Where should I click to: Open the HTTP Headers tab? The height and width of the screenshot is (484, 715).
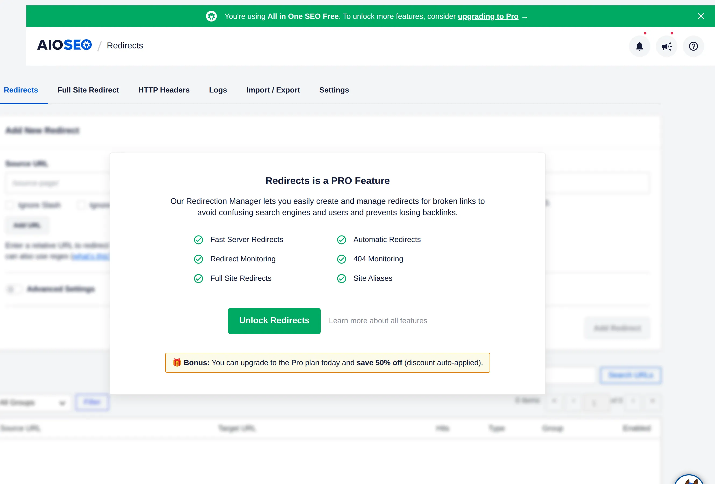[164, 90]
